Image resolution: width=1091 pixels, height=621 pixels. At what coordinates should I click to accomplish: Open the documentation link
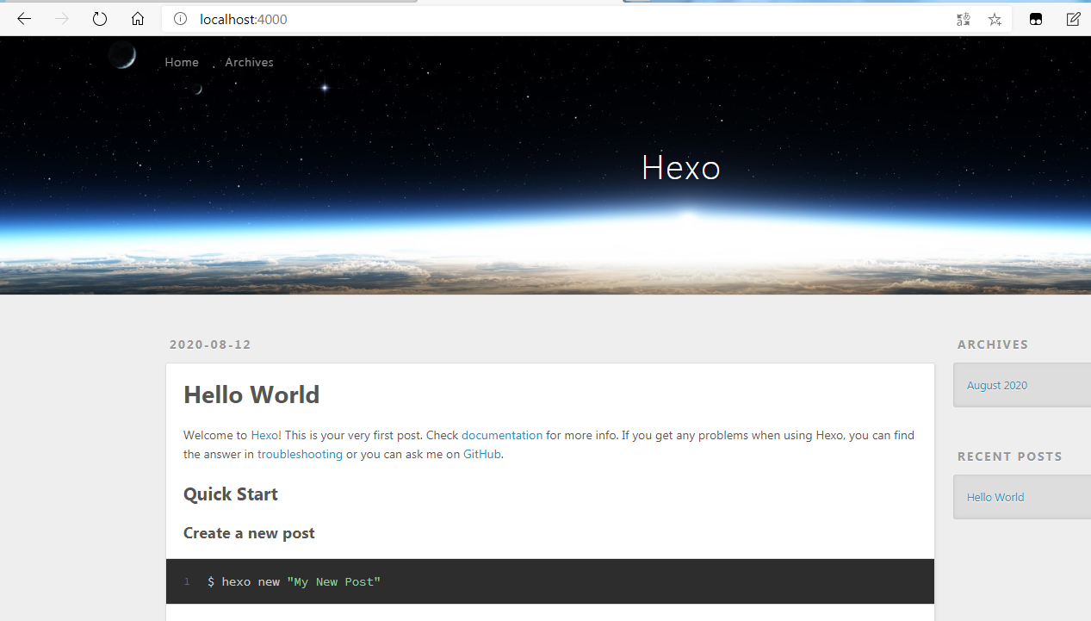[x=502, y=435]
